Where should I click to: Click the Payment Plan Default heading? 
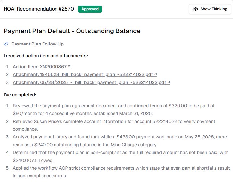click(72, 31)
